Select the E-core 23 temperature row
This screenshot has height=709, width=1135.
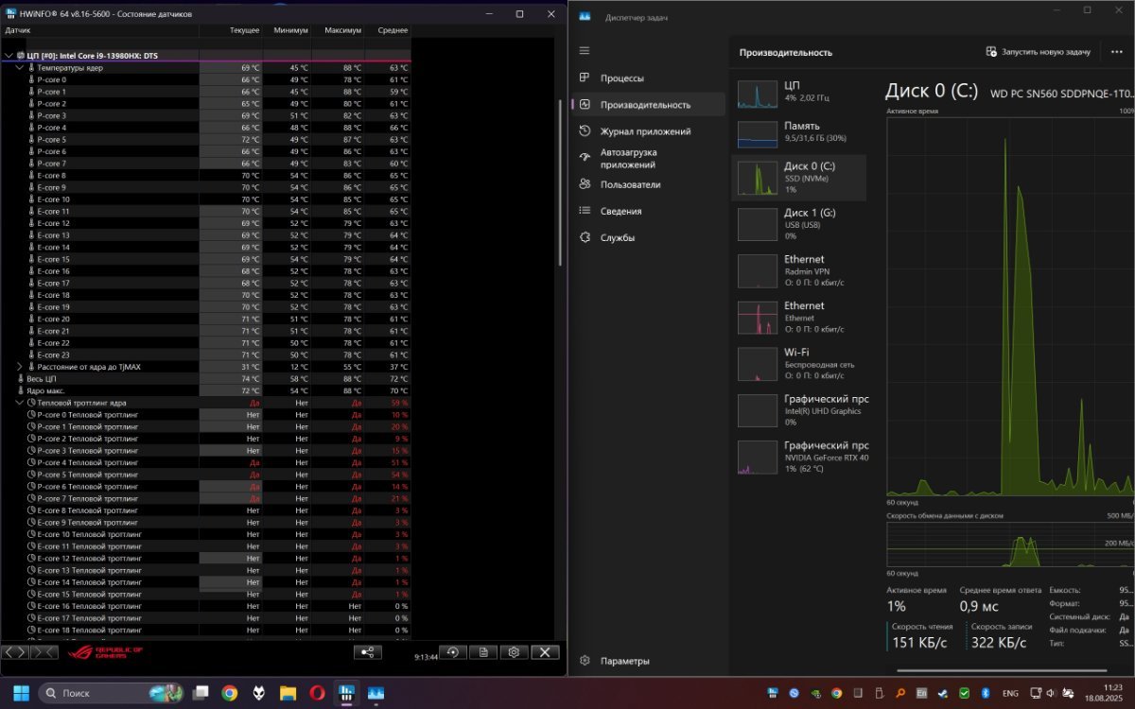click(x=206, y=354)
